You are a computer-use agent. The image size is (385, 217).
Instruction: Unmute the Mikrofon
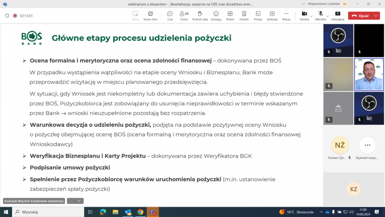[321, 16]
